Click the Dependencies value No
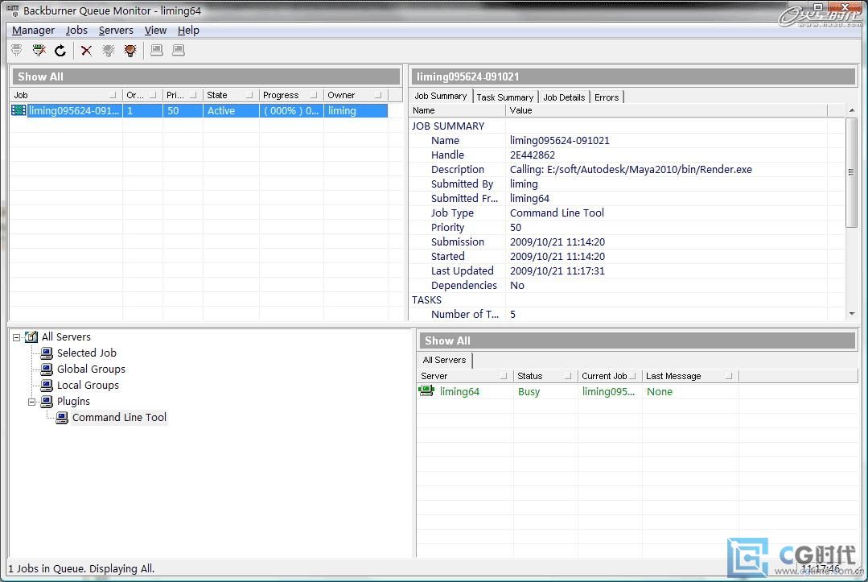The image size is (868, 582). pyautogui.click(x=517, y=285)
